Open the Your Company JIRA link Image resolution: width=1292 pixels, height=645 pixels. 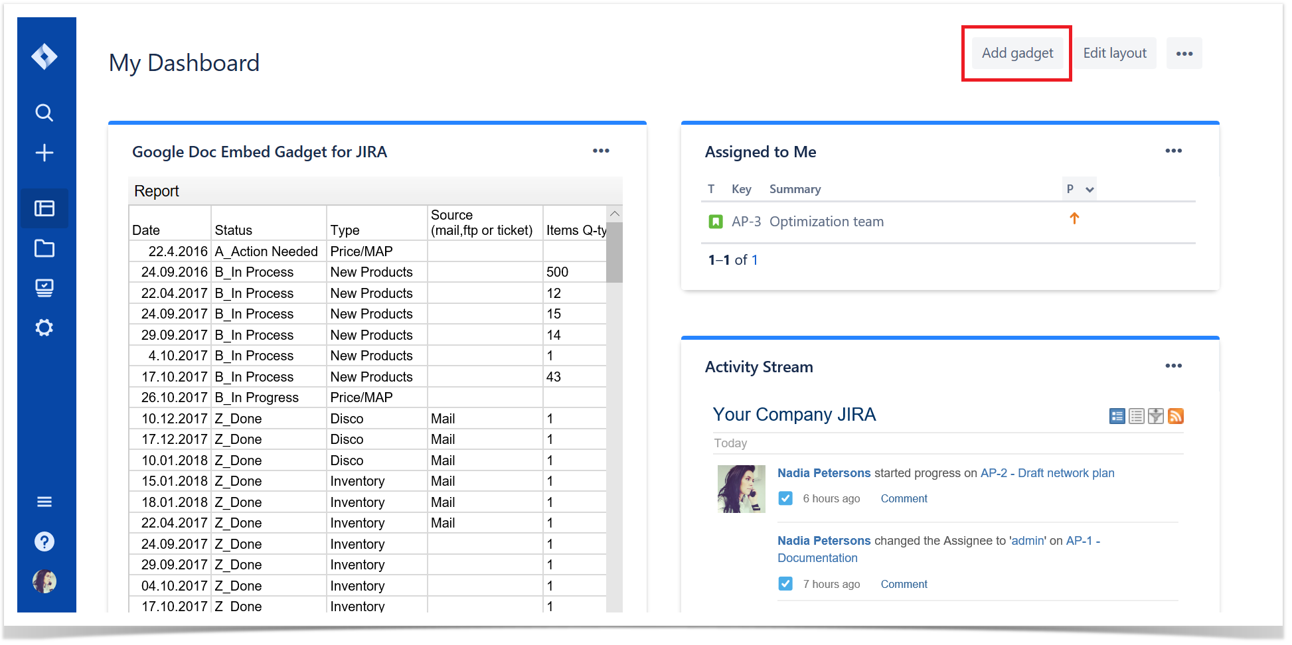pos(794,415)
